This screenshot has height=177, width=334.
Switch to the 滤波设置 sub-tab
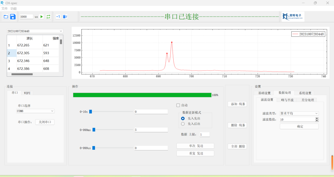point(267,100)
